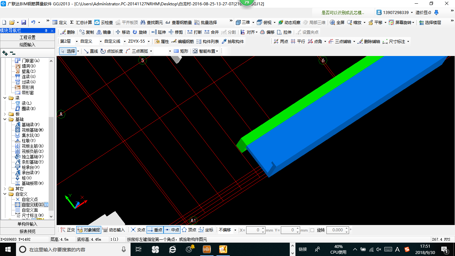Select the 直线 line drawing tool
The height and width of the screenshot is (256, 455).
pyautogui.click(x=91, y=51)
